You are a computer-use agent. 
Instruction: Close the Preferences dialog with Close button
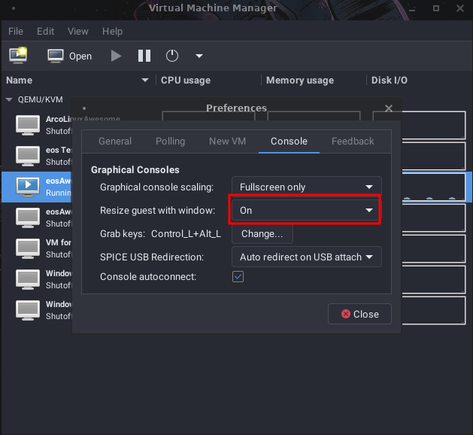pyautogui.click(x=359, y=314)
